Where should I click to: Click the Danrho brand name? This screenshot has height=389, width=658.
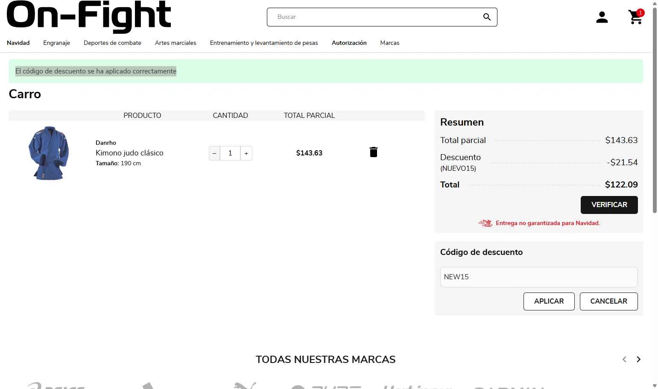(x=106, y=143)
